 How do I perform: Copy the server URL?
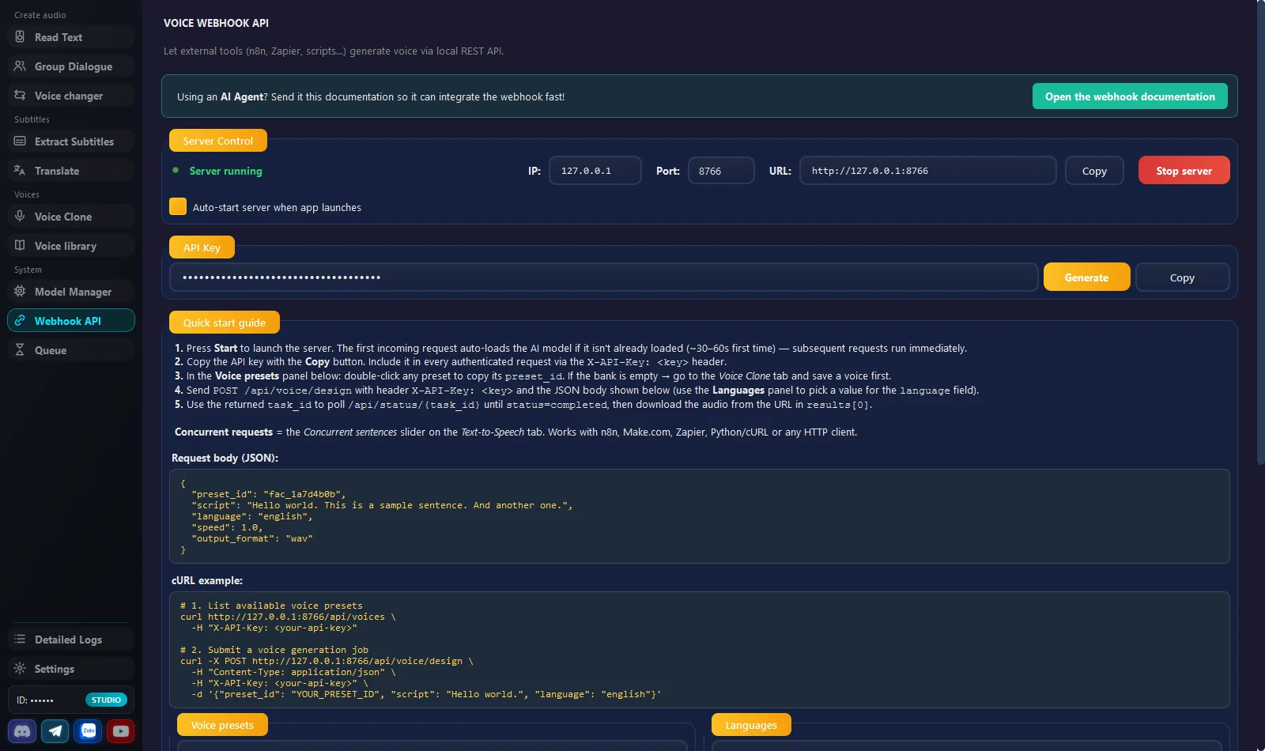pyautogui.click(x=1094, y=171)
